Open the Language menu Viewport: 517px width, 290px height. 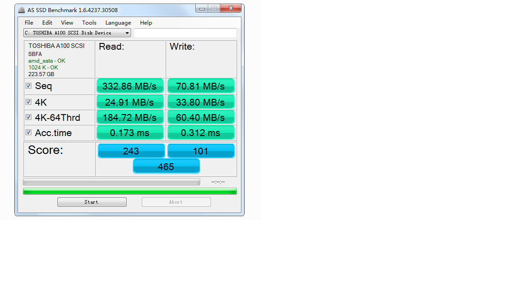(x=118, y=23)
